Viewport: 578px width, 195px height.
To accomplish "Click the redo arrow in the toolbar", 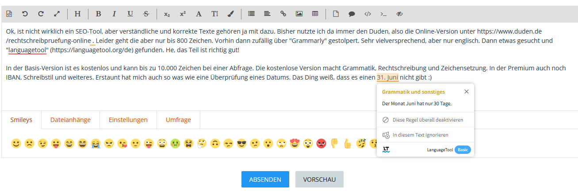I will 41,14.
